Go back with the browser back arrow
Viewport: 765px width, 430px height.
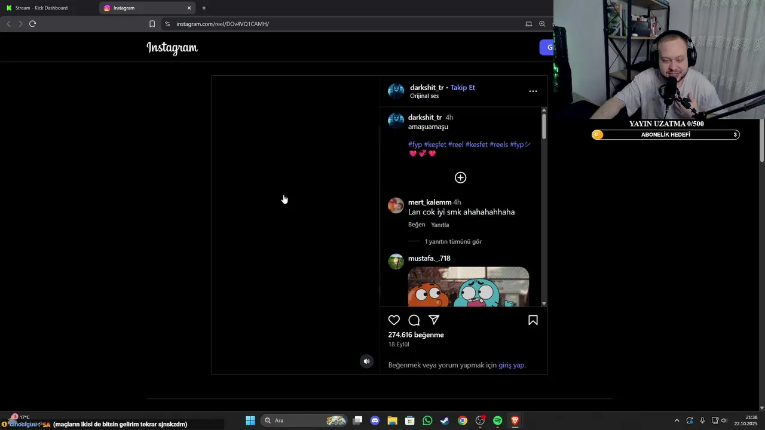tap(8, 24)
